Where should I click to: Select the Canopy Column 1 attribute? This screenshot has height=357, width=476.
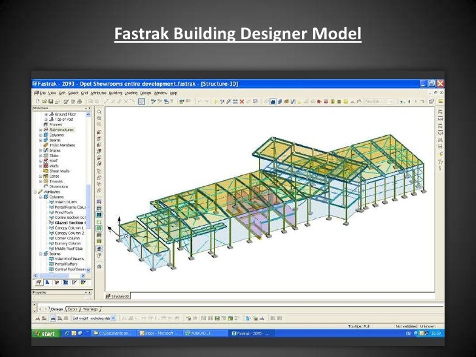(69, 228)
